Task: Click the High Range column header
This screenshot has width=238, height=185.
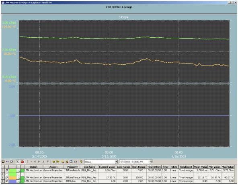Action: pyautogui.click(x=139, y=167)
